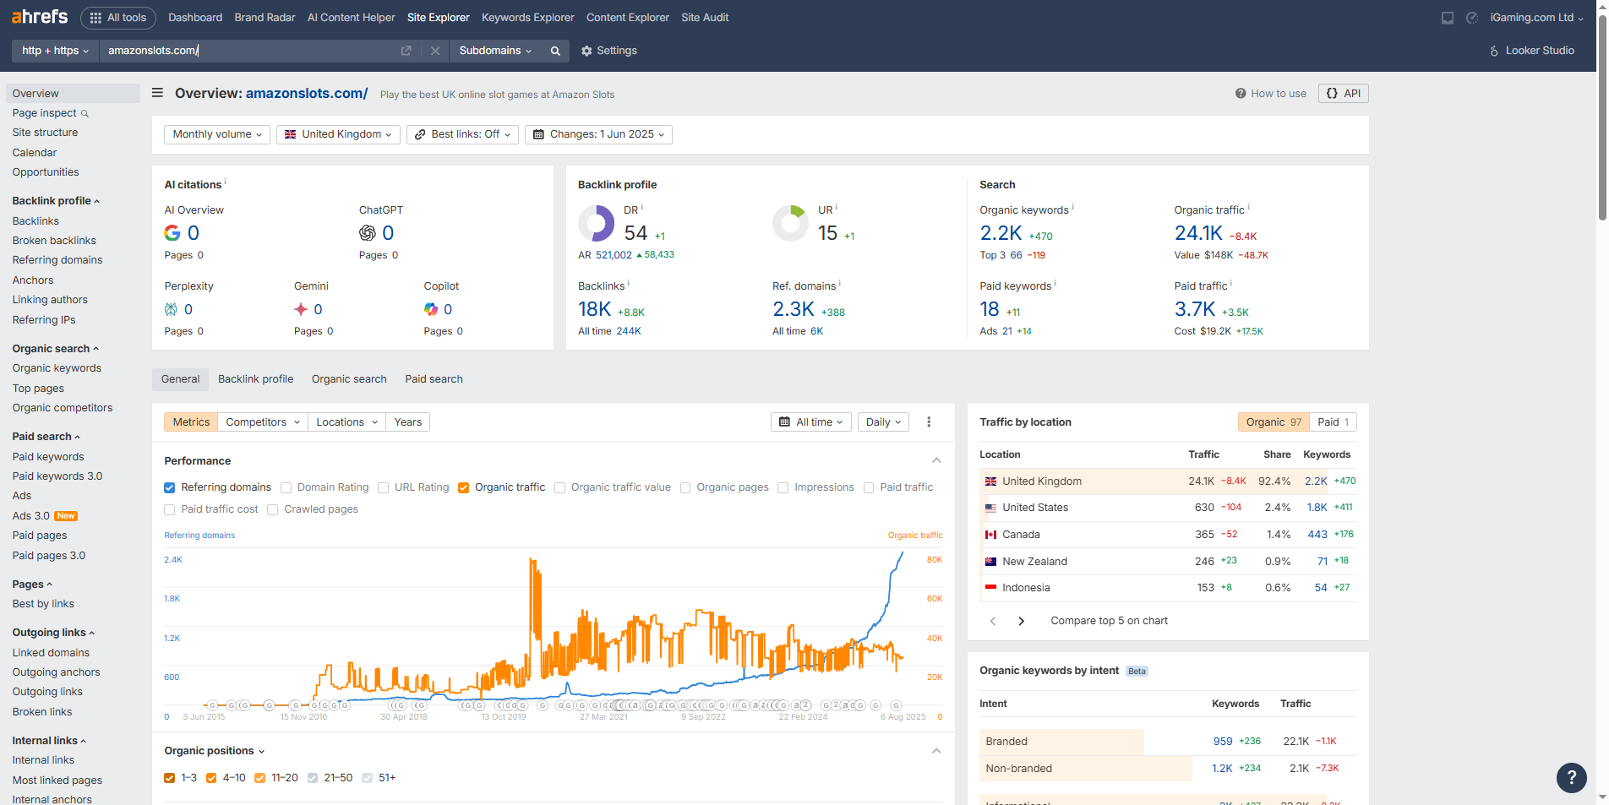
Task: Open the Subdomains mode dropdown
Action: [x=495, y=51]
